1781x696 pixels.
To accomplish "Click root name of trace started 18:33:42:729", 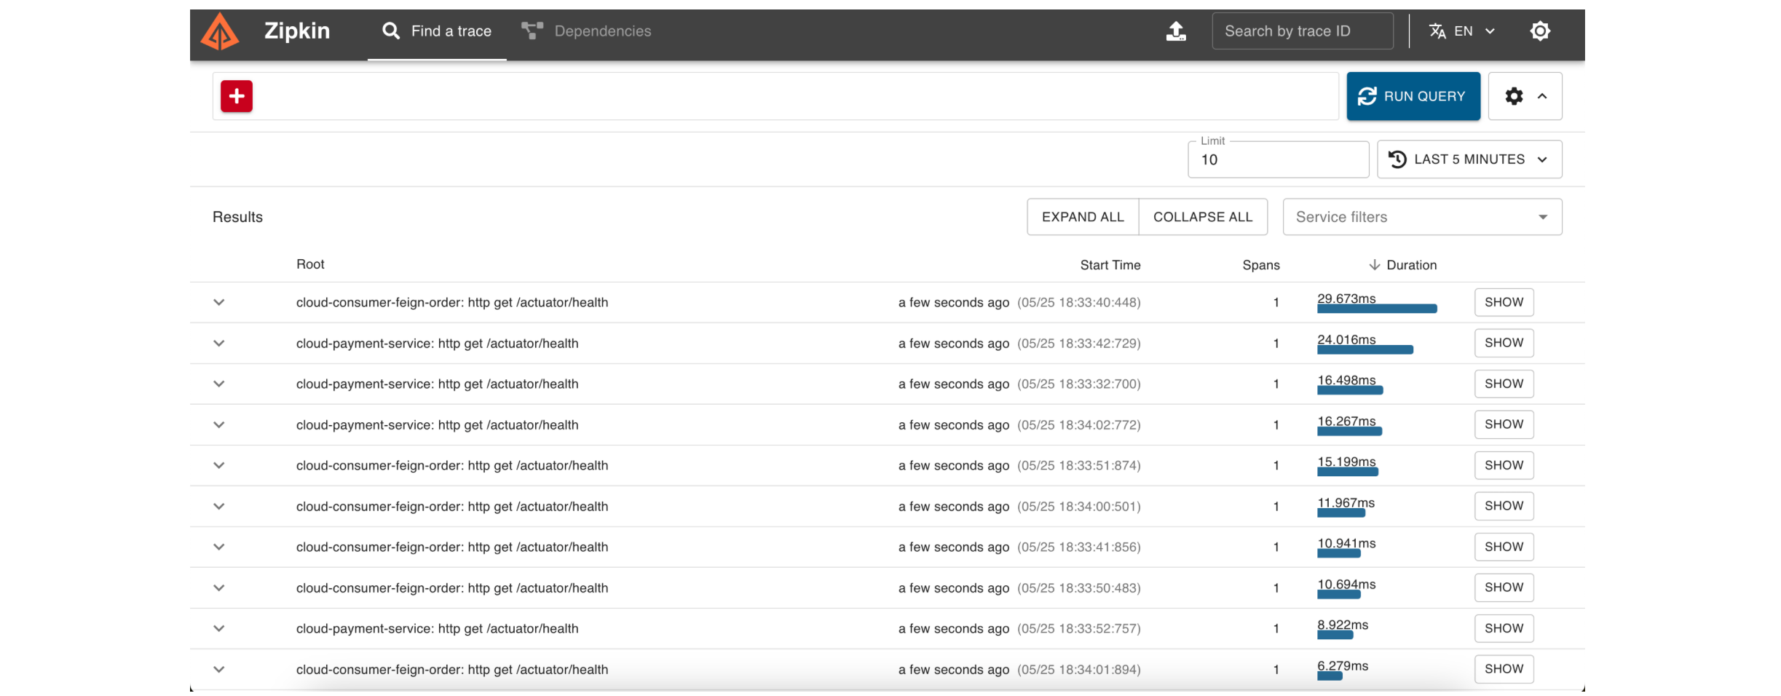I will point(437,343).
